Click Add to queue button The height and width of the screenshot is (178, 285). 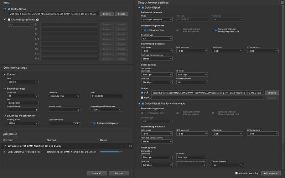270,173
